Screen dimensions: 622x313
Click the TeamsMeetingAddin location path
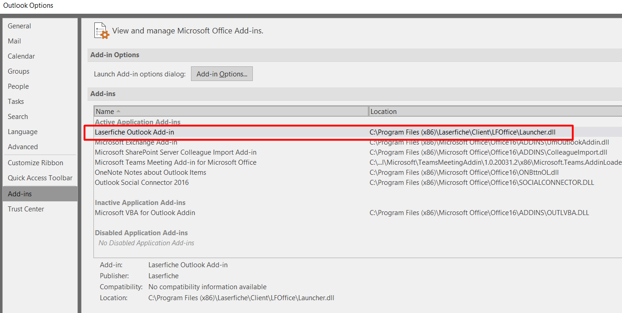[496, 162]
